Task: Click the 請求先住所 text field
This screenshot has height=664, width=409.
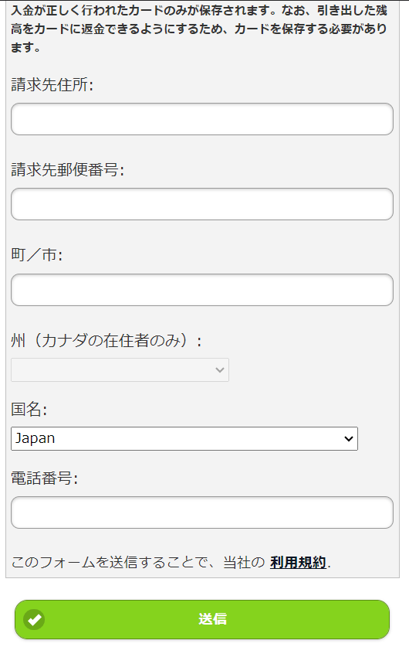Action: (202, 119)
